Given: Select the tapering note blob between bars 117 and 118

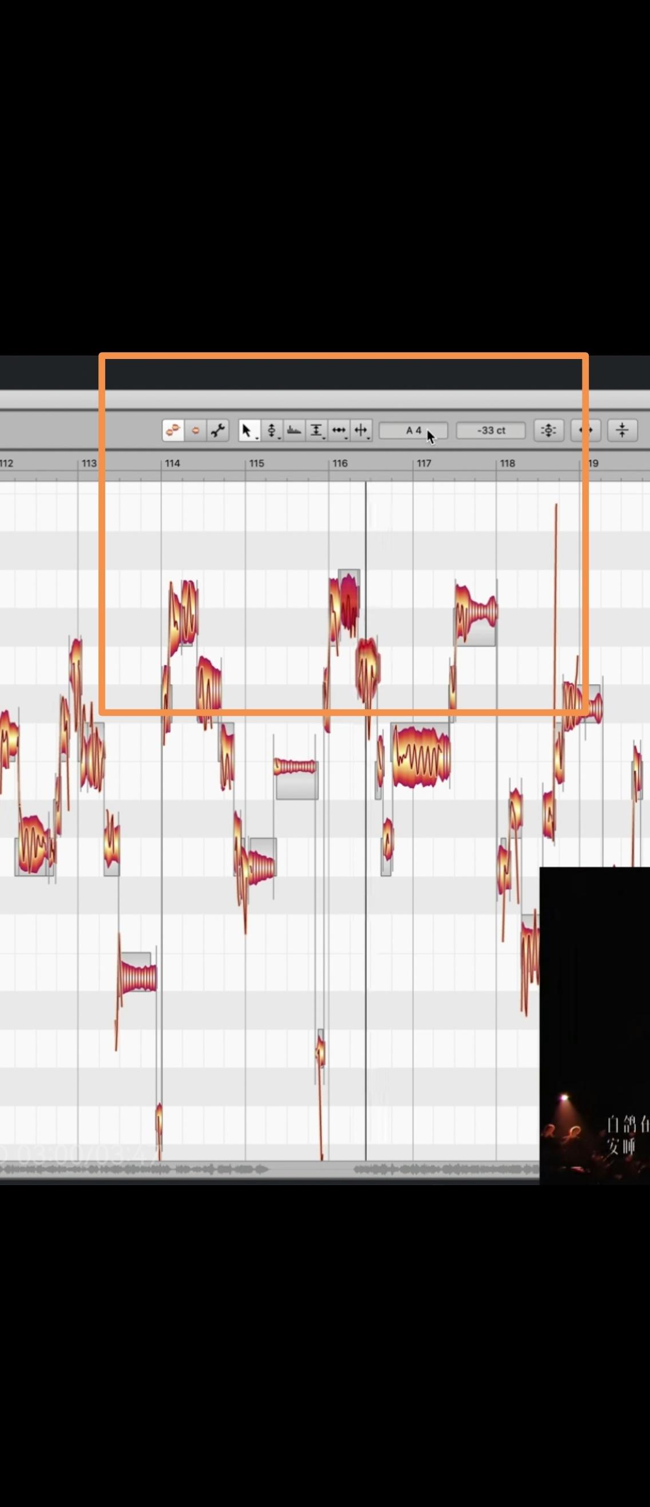Looking at the screenshot, I should (x=476, y=612).
